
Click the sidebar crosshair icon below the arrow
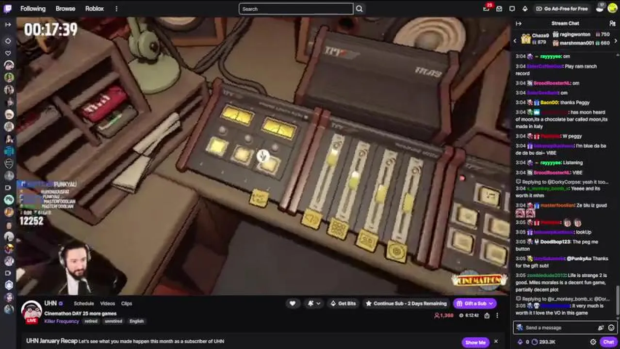(x=8, y=41)
